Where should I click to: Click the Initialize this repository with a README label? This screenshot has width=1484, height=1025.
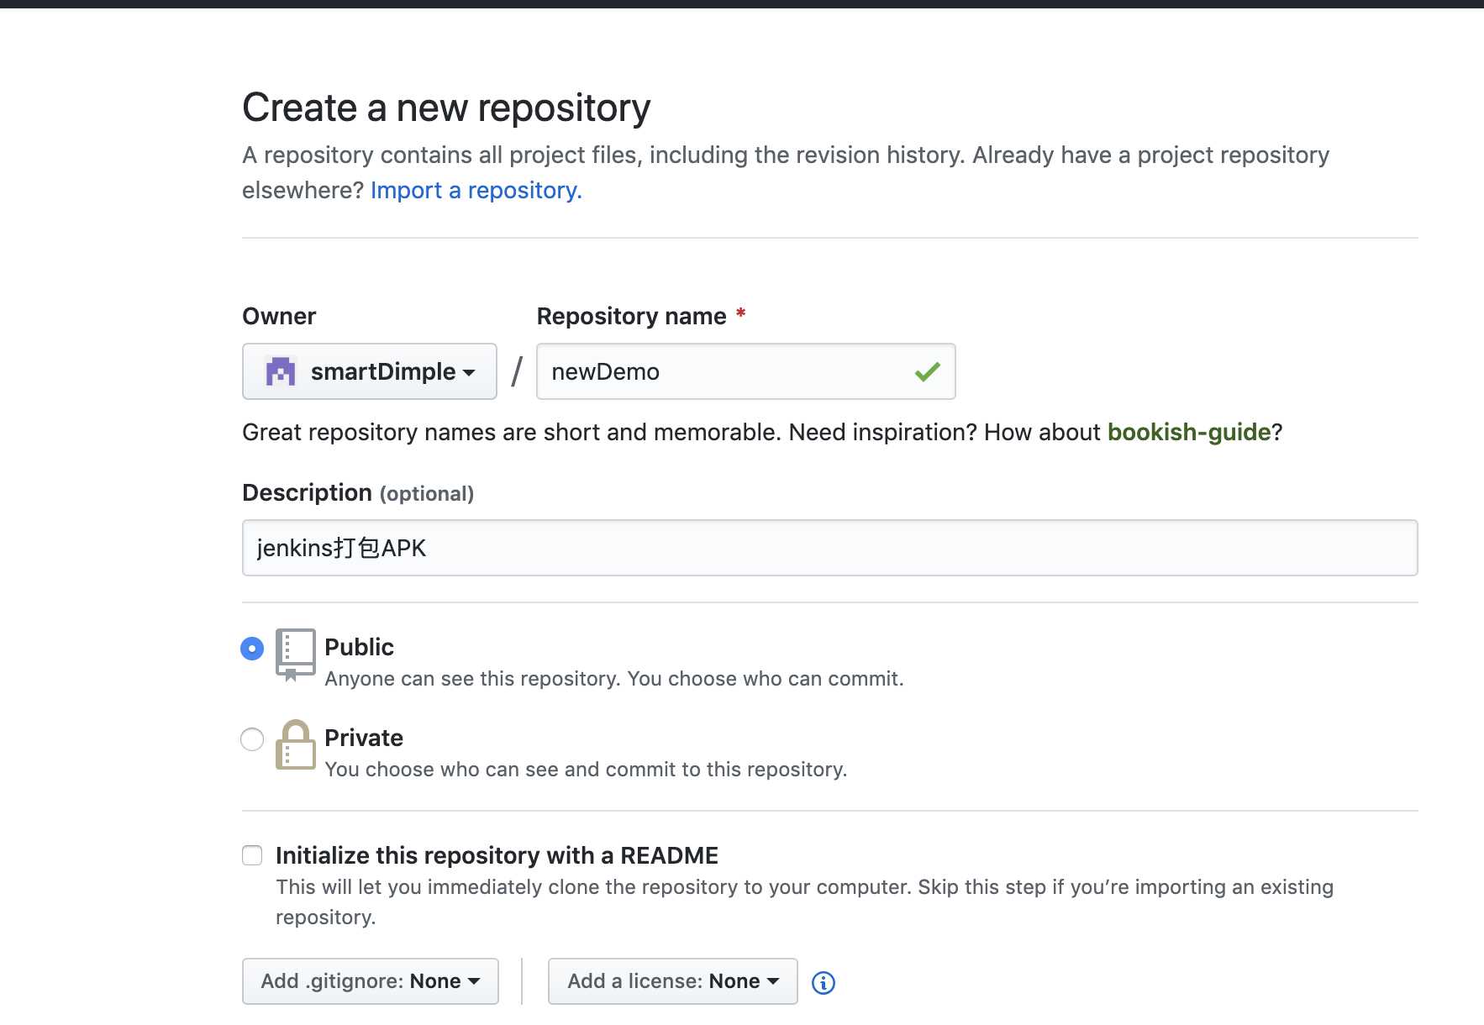[x=497, y=855]
